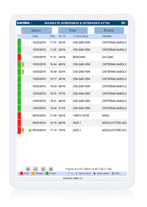Select date 05/04/2019 cell

point(39,130)
